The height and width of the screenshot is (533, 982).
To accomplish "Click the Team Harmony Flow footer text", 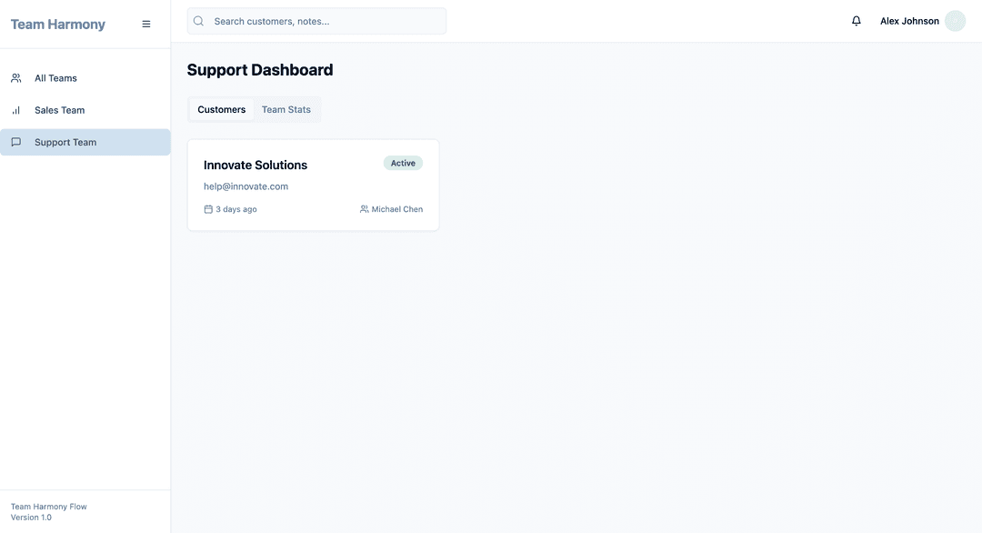I will [x=49, y=507].
